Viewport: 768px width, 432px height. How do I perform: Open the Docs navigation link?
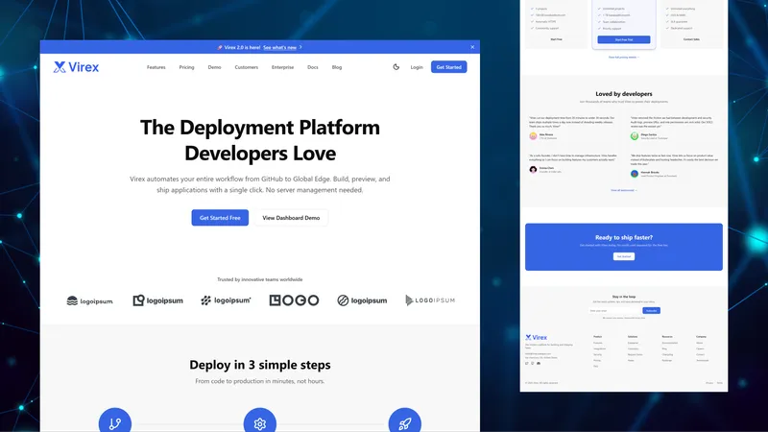click(313, 67)
